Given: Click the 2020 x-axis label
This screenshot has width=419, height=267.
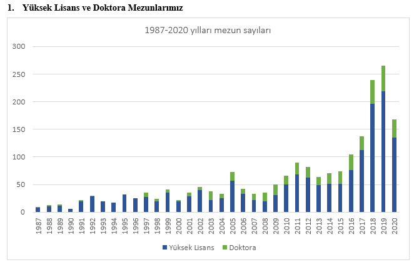Looking at the screenshot, I should click(395, 226).
